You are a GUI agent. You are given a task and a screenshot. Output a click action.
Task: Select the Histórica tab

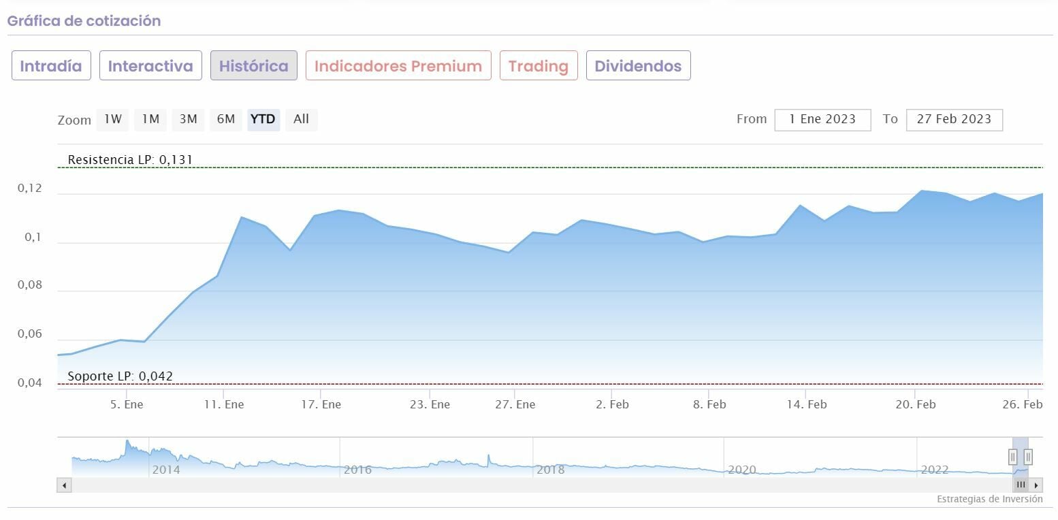pyautogui.click(x=253, y=66)
